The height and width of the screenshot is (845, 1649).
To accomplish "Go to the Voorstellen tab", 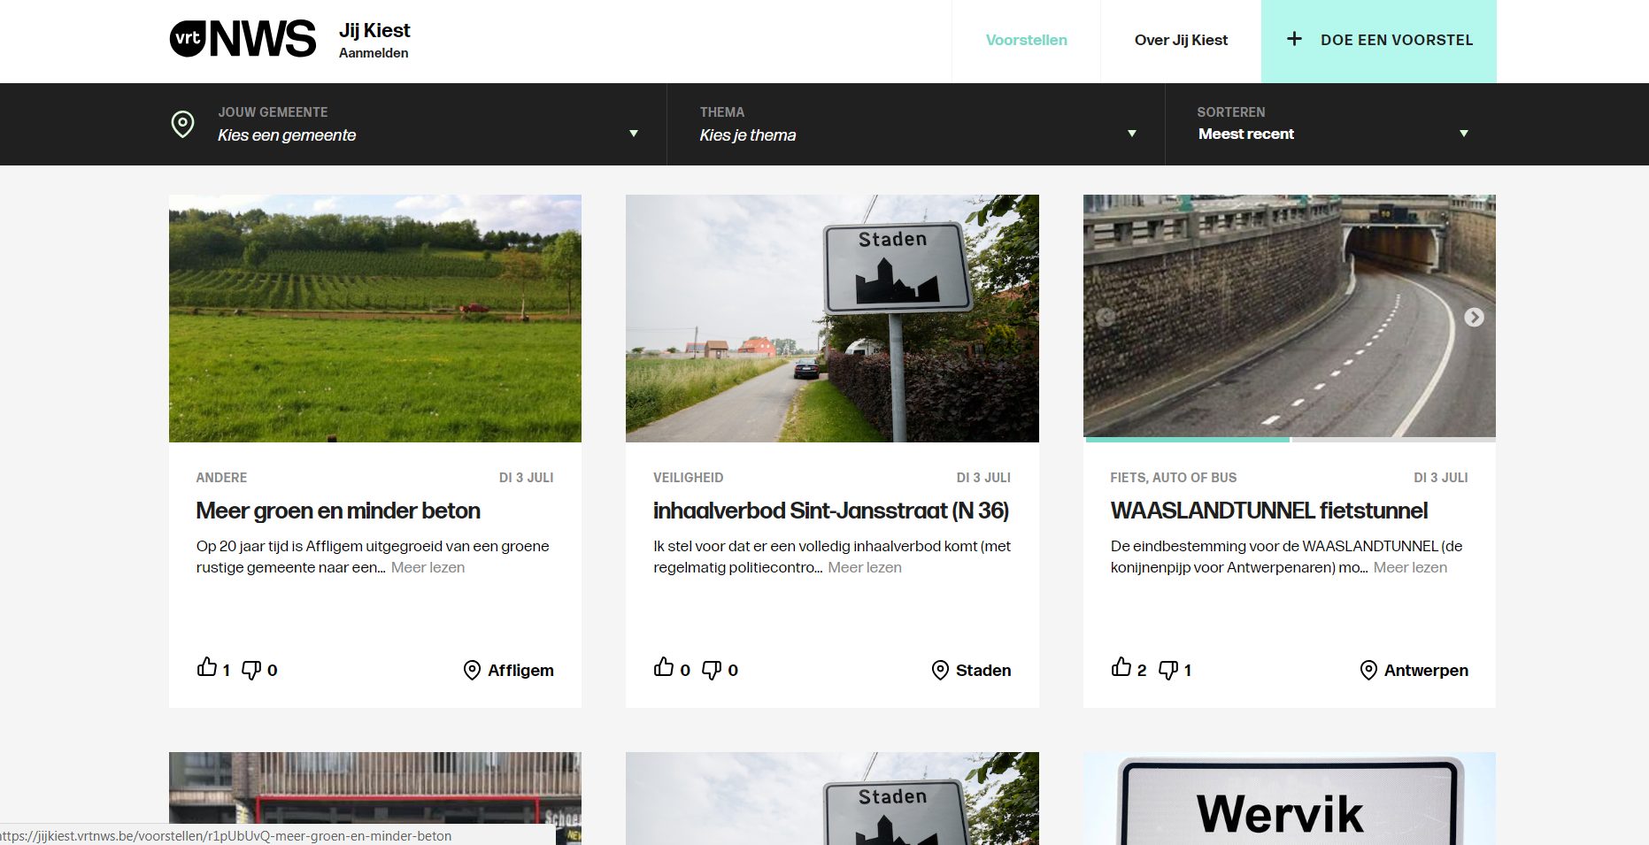I will 1026,41.
